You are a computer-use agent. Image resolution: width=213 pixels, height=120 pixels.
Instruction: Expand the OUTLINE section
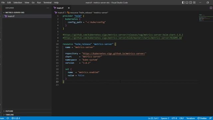pyautogui.click(x=9, y=111)
